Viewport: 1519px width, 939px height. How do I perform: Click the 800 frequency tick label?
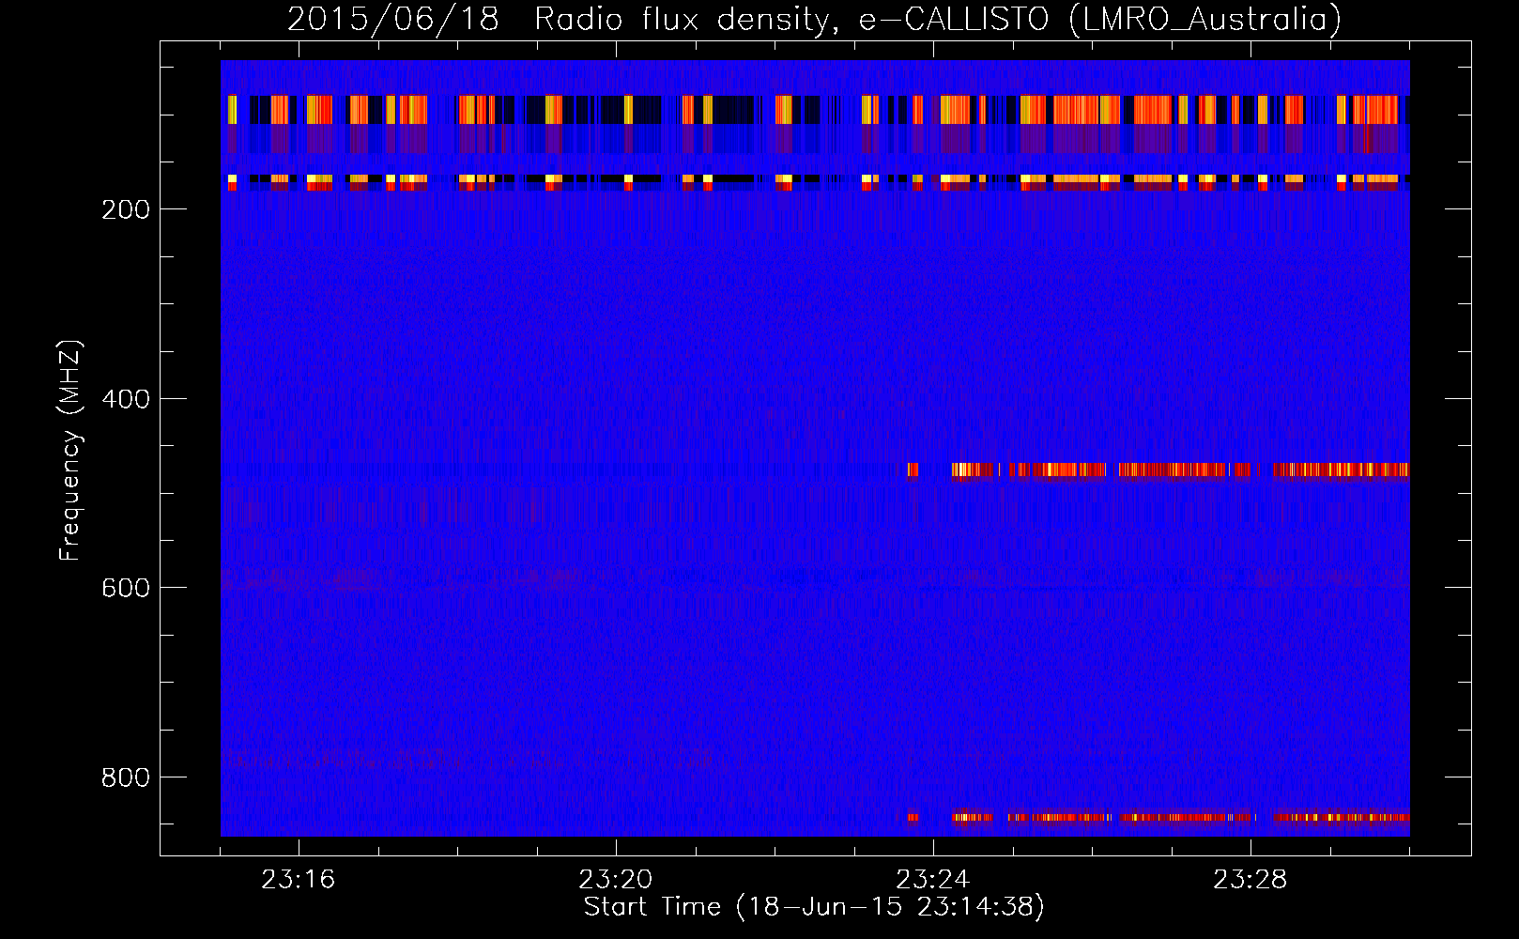point(126,777)
